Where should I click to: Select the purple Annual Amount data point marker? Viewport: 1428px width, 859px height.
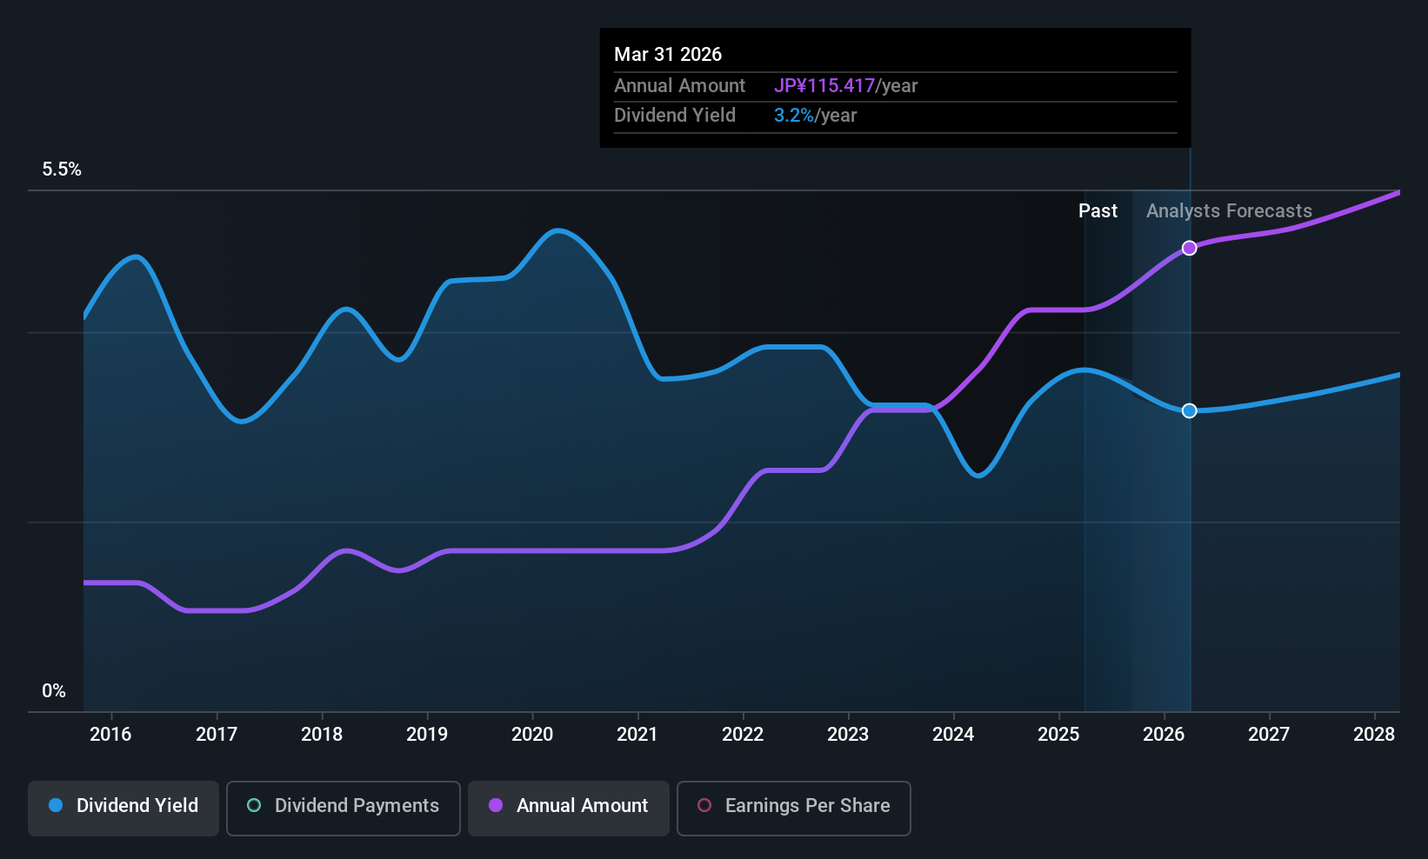click(x=1189, y=248)
